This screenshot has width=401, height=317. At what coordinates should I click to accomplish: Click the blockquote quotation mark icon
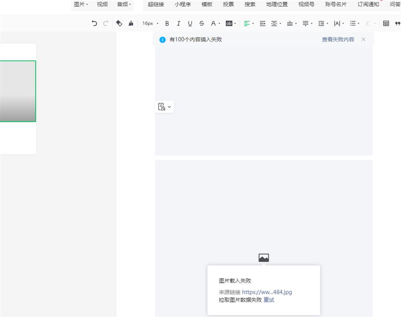coord(397,24)
